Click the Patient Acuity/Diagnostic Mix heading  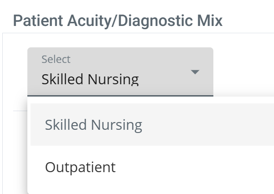pyautogui.click(x=118, y=20)
